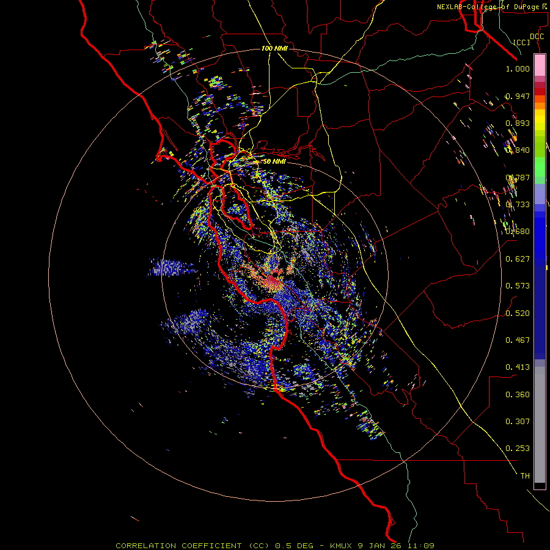
Task: Click the 0.307 scale value
Action: click(518, 422)
